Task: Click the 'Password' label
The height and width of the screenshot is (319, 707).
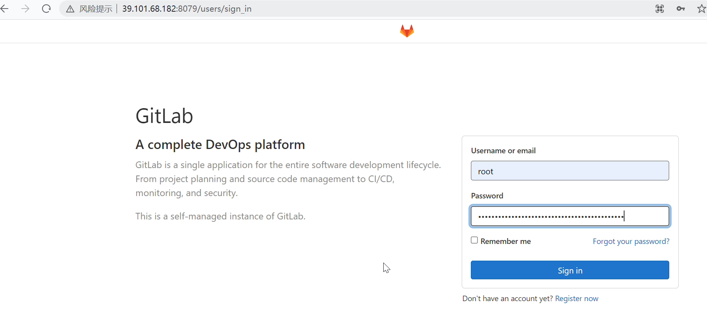Action: (487, 196)
